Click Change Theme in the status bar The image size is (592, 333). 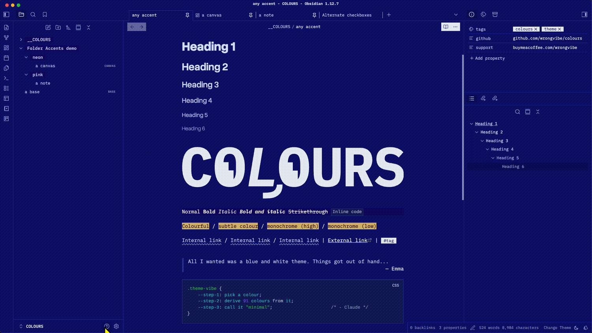pos(557,328)
